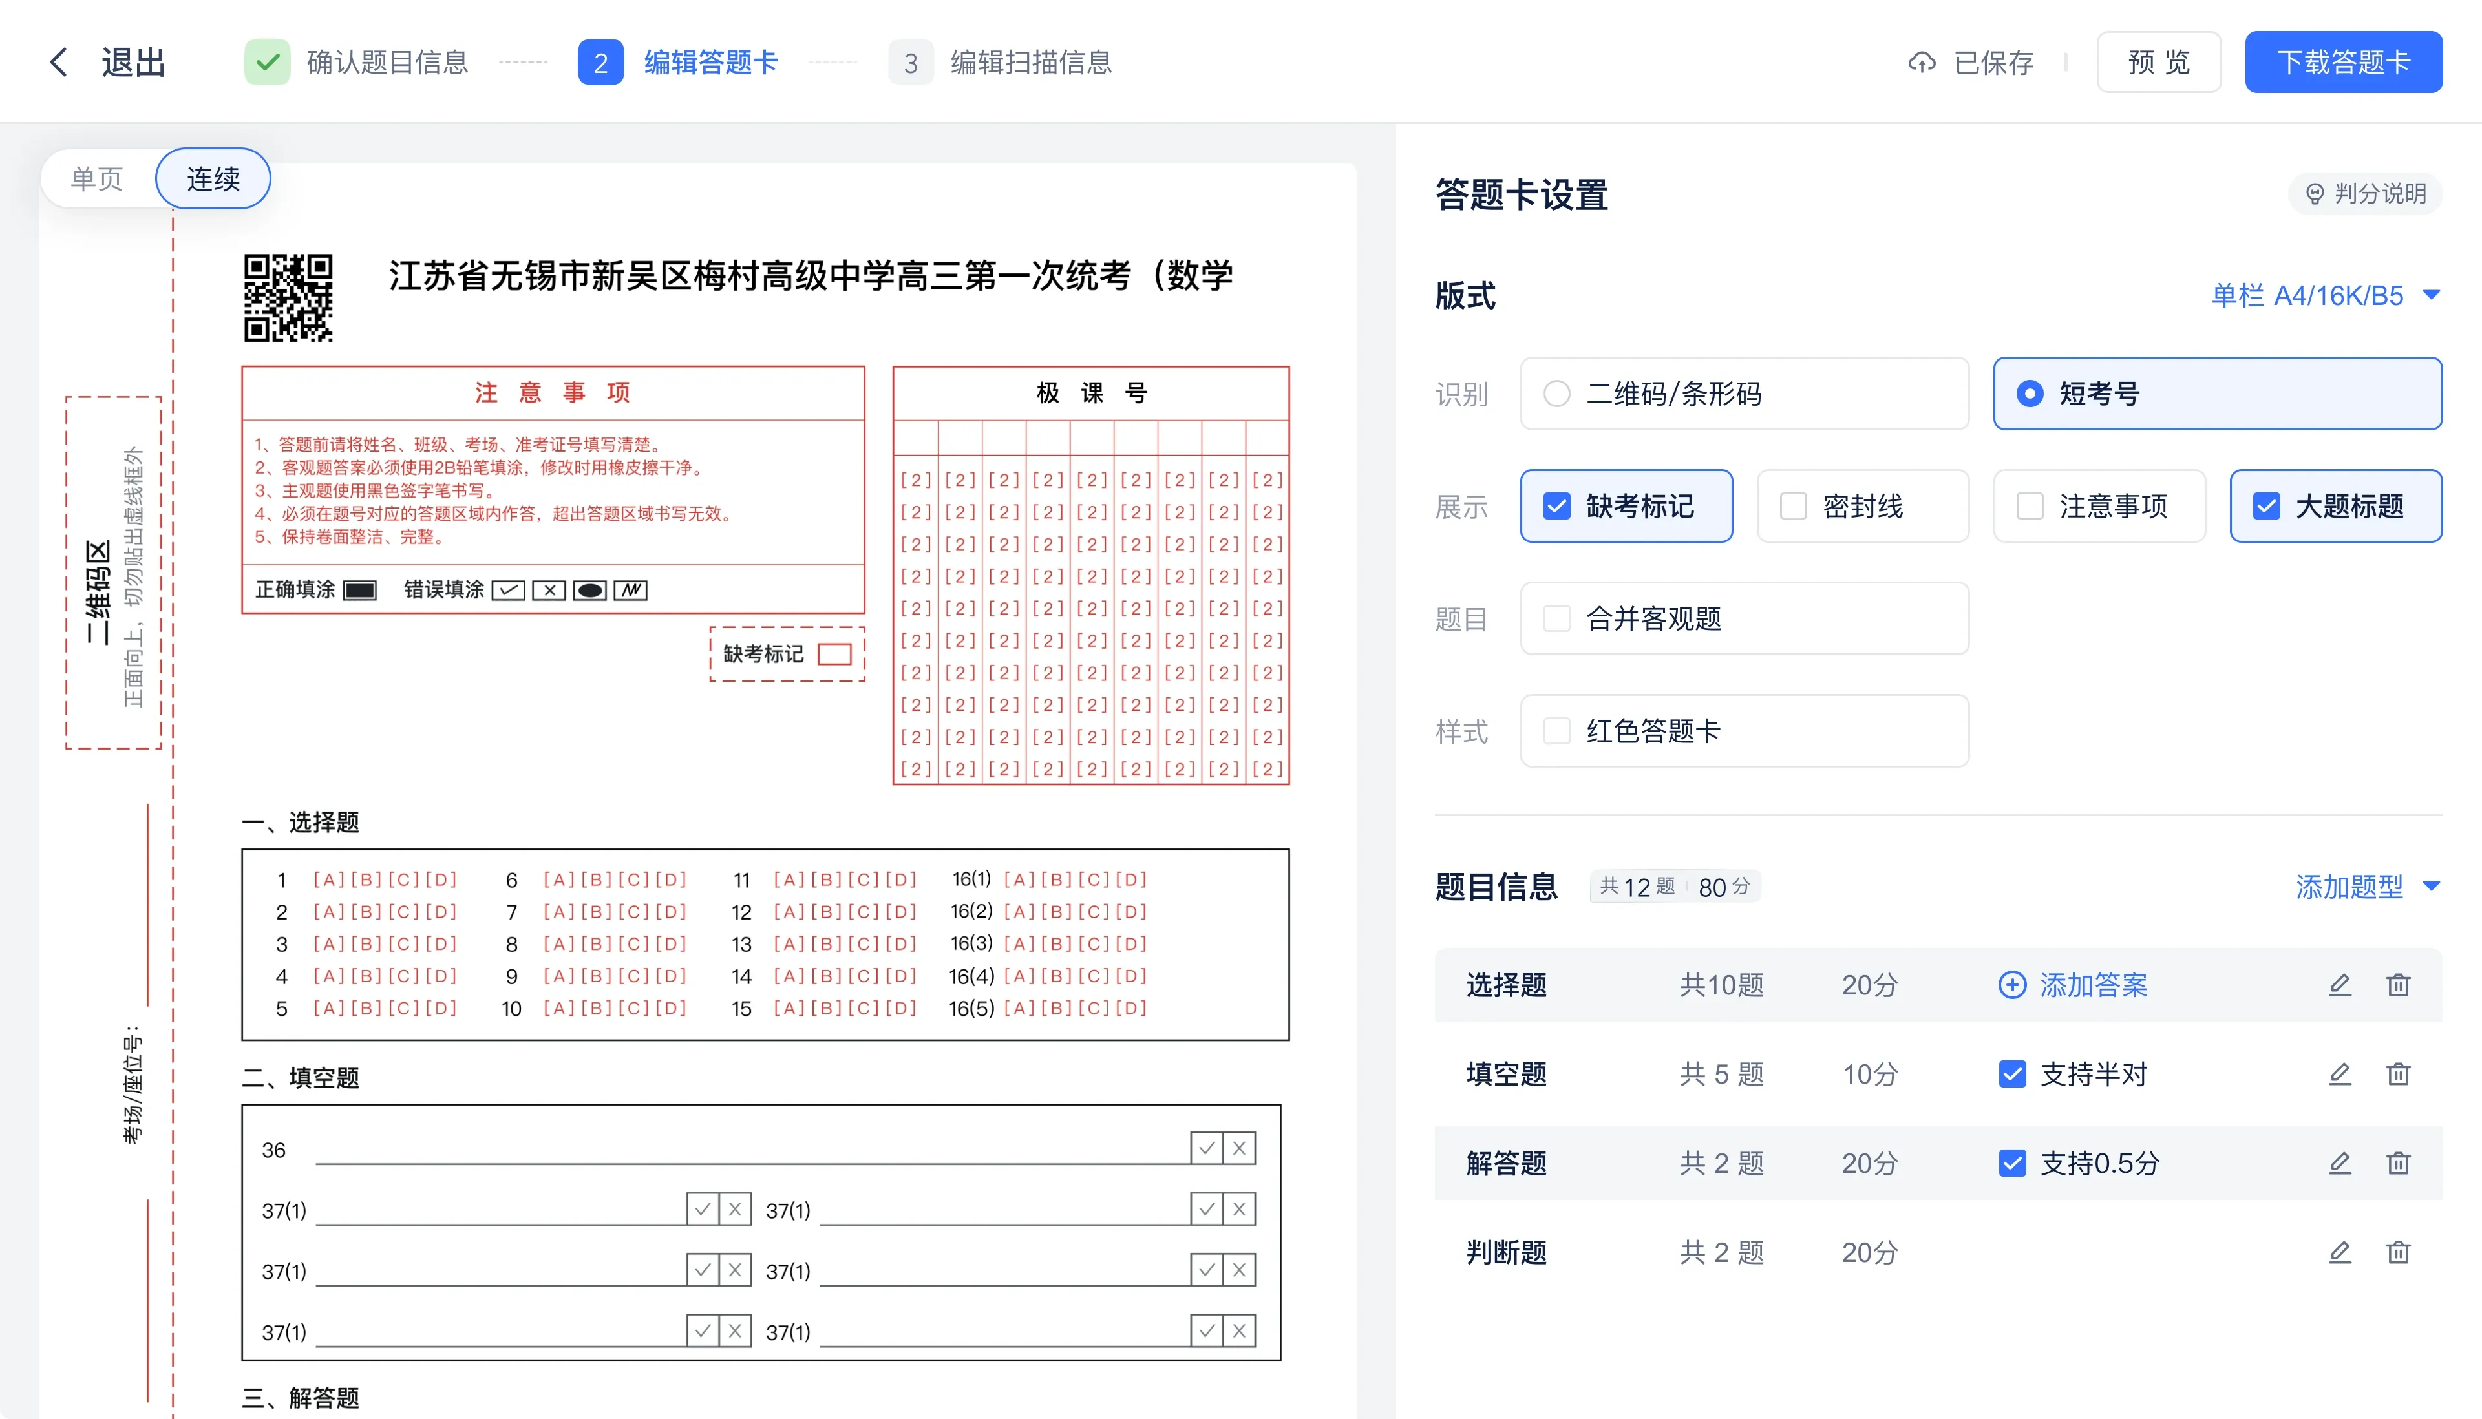Toggle 支持0.5分 checkbox for 解答题
This screenshot has height=1419, width=2482.
point(2012,1162)
